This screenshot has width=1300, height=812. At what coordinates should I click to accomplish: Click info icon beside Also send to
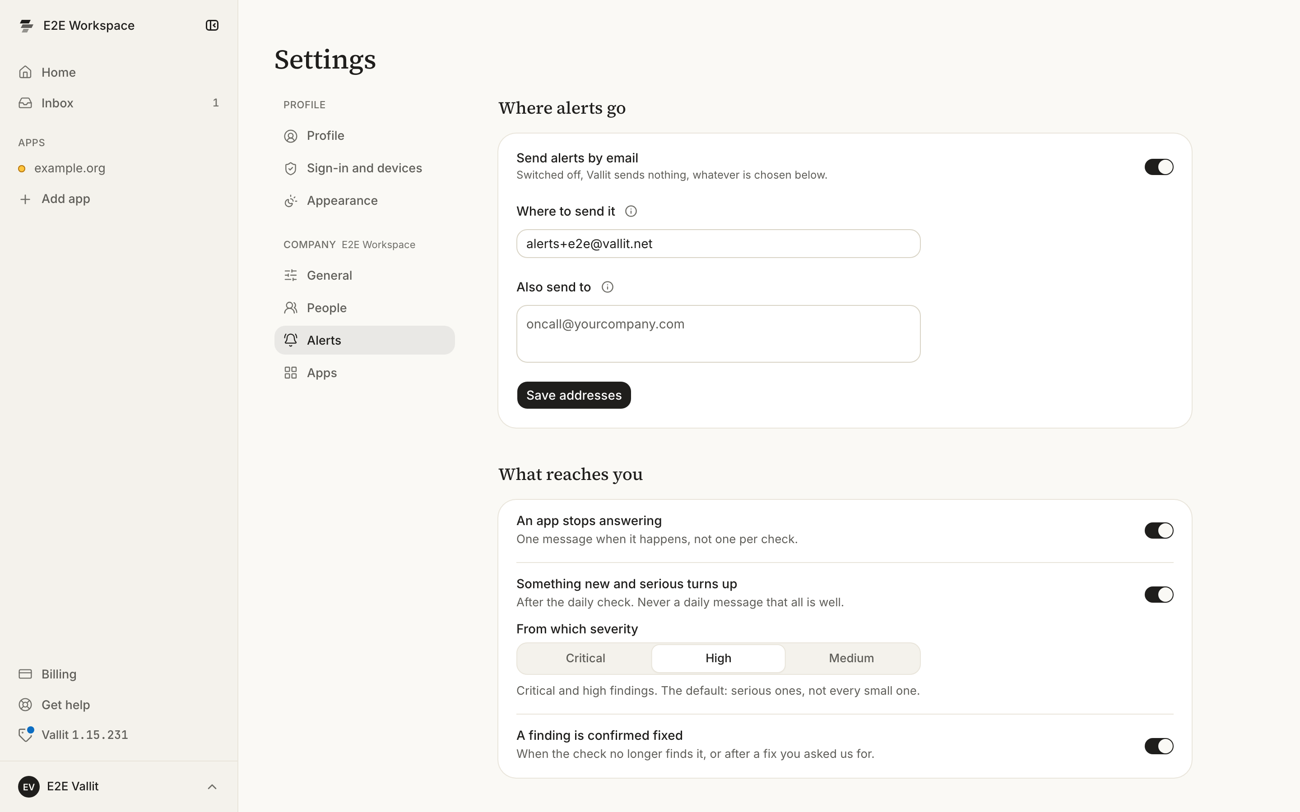[608, 287]
